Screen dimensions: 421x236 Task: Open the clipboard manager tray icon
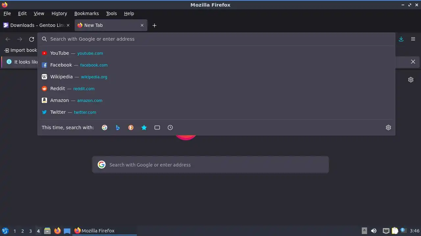395,231
